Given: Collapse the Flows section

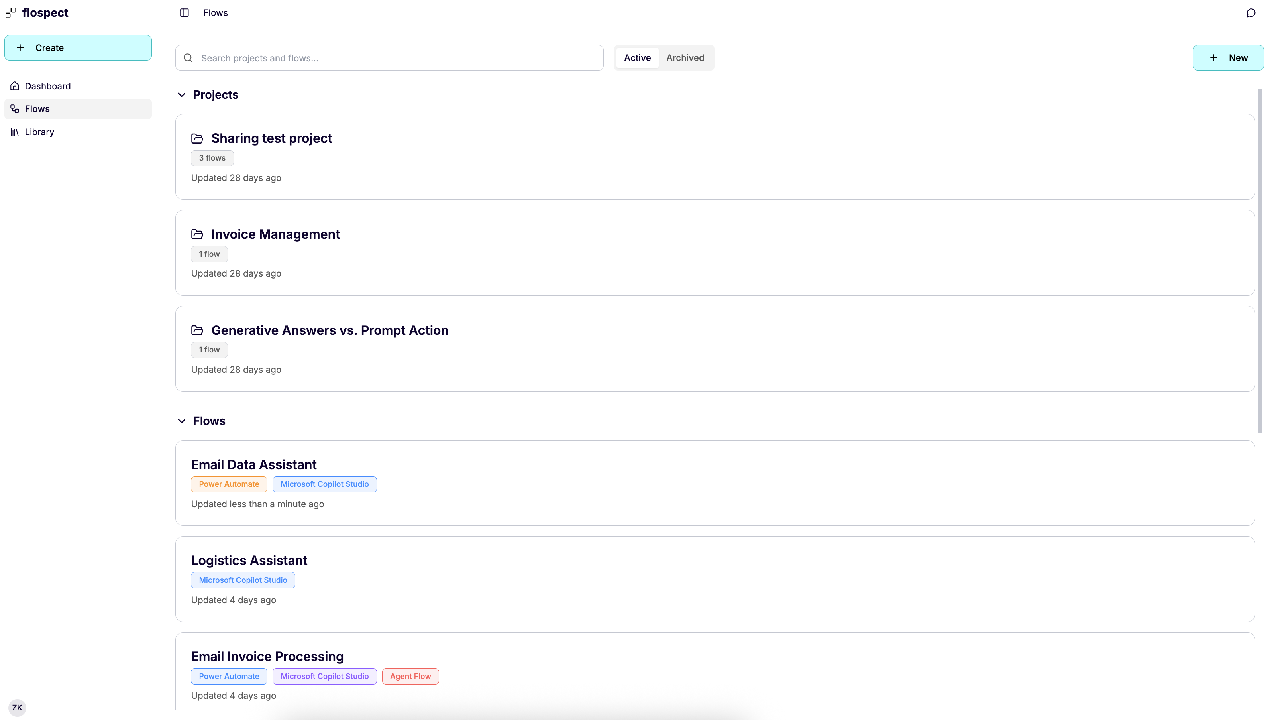Looking at the screenshot, I should [x=181, y=421].
